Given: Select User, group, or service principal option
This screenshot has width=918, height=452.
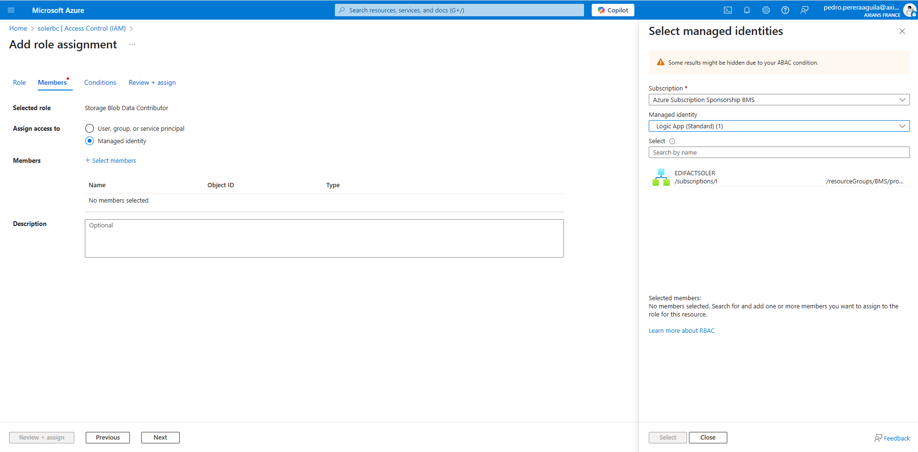Looking at the screenshot, I should pyautogui.click(x=90, y=128).
